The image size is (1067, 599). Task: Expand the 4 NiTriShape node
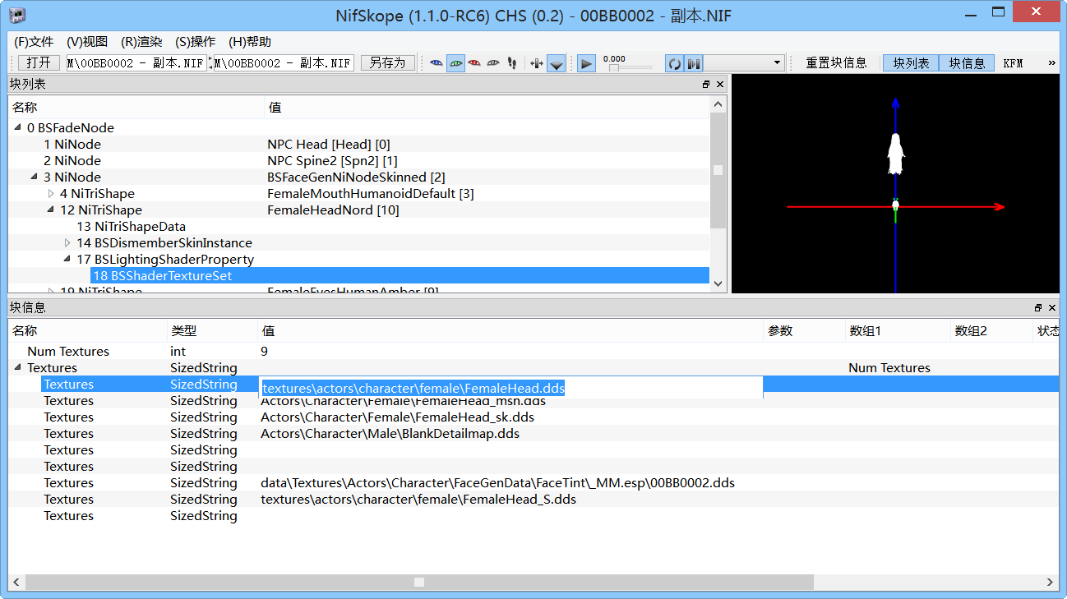pyautogui.click(x=51, y=194)
